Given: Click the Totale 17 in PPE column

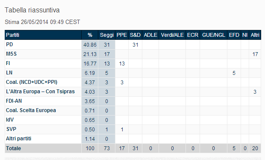Looking at the screenshot, I should pyautogui.click(x=122, y=148).
